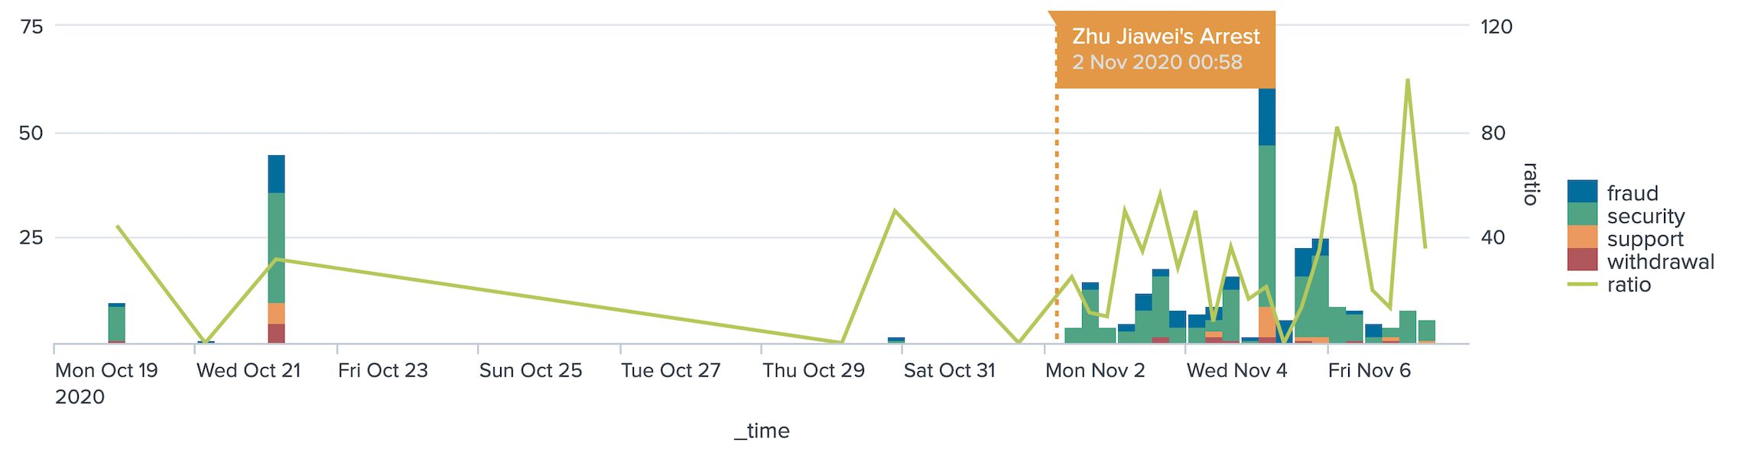The height and width of the screenshot is (455, 1745).
Task: Click the ratio line legend marker
Action: (1581, 285)
